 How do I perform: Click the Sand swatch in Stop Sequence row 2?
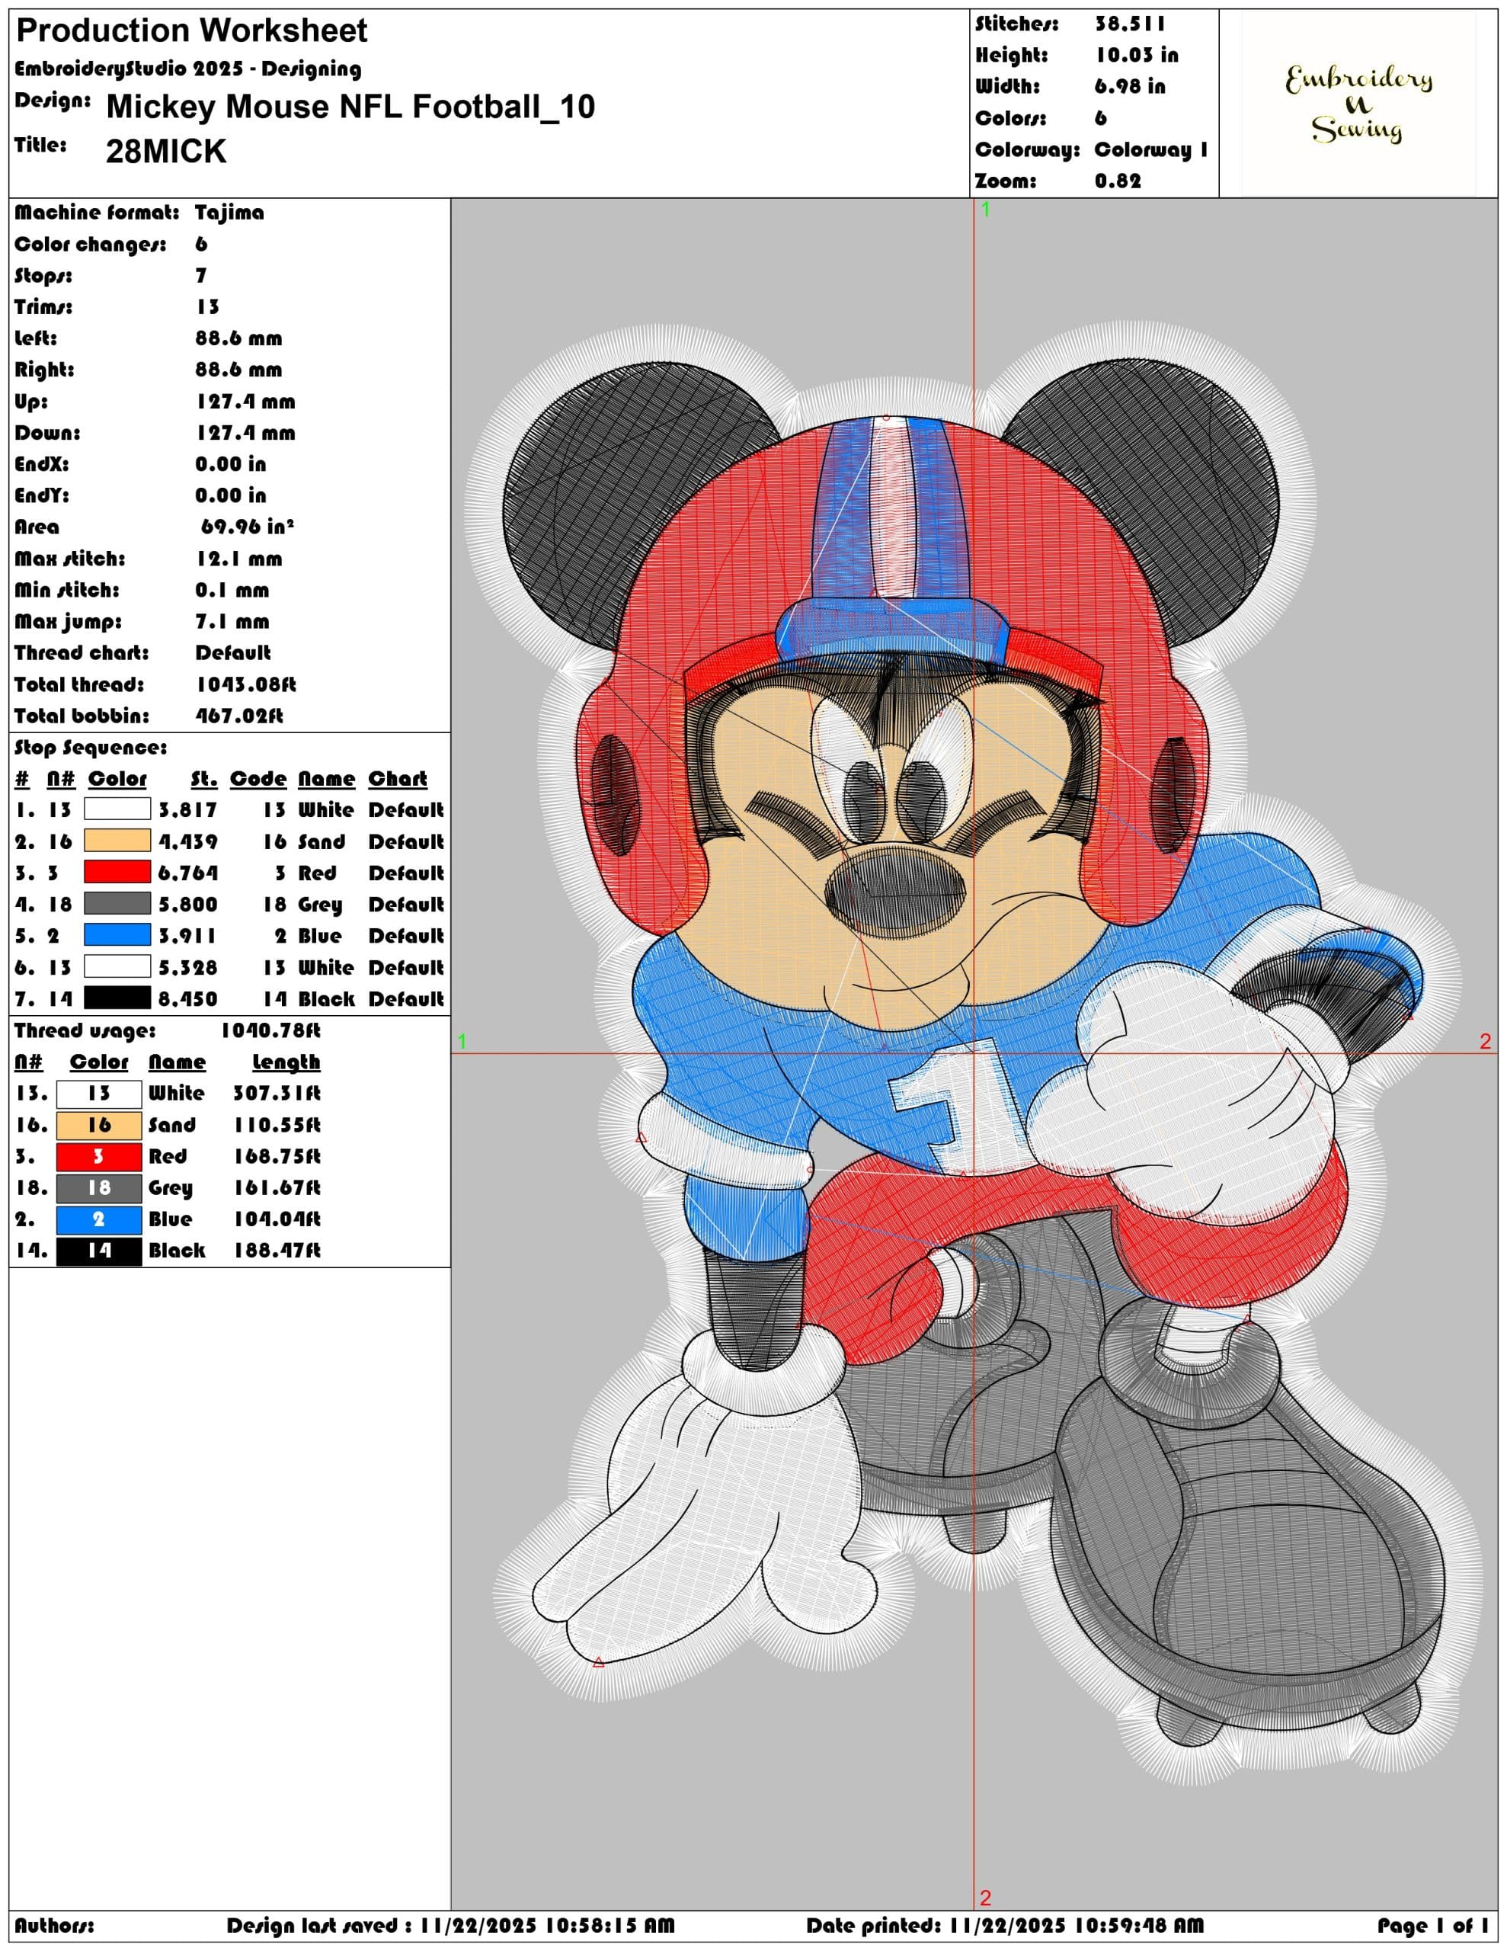click(x=117, y=841)
